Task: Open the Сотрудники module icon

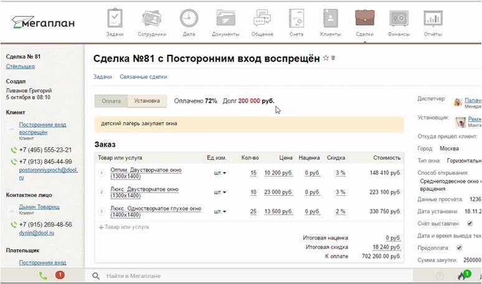Action: [x=151, y=20]
